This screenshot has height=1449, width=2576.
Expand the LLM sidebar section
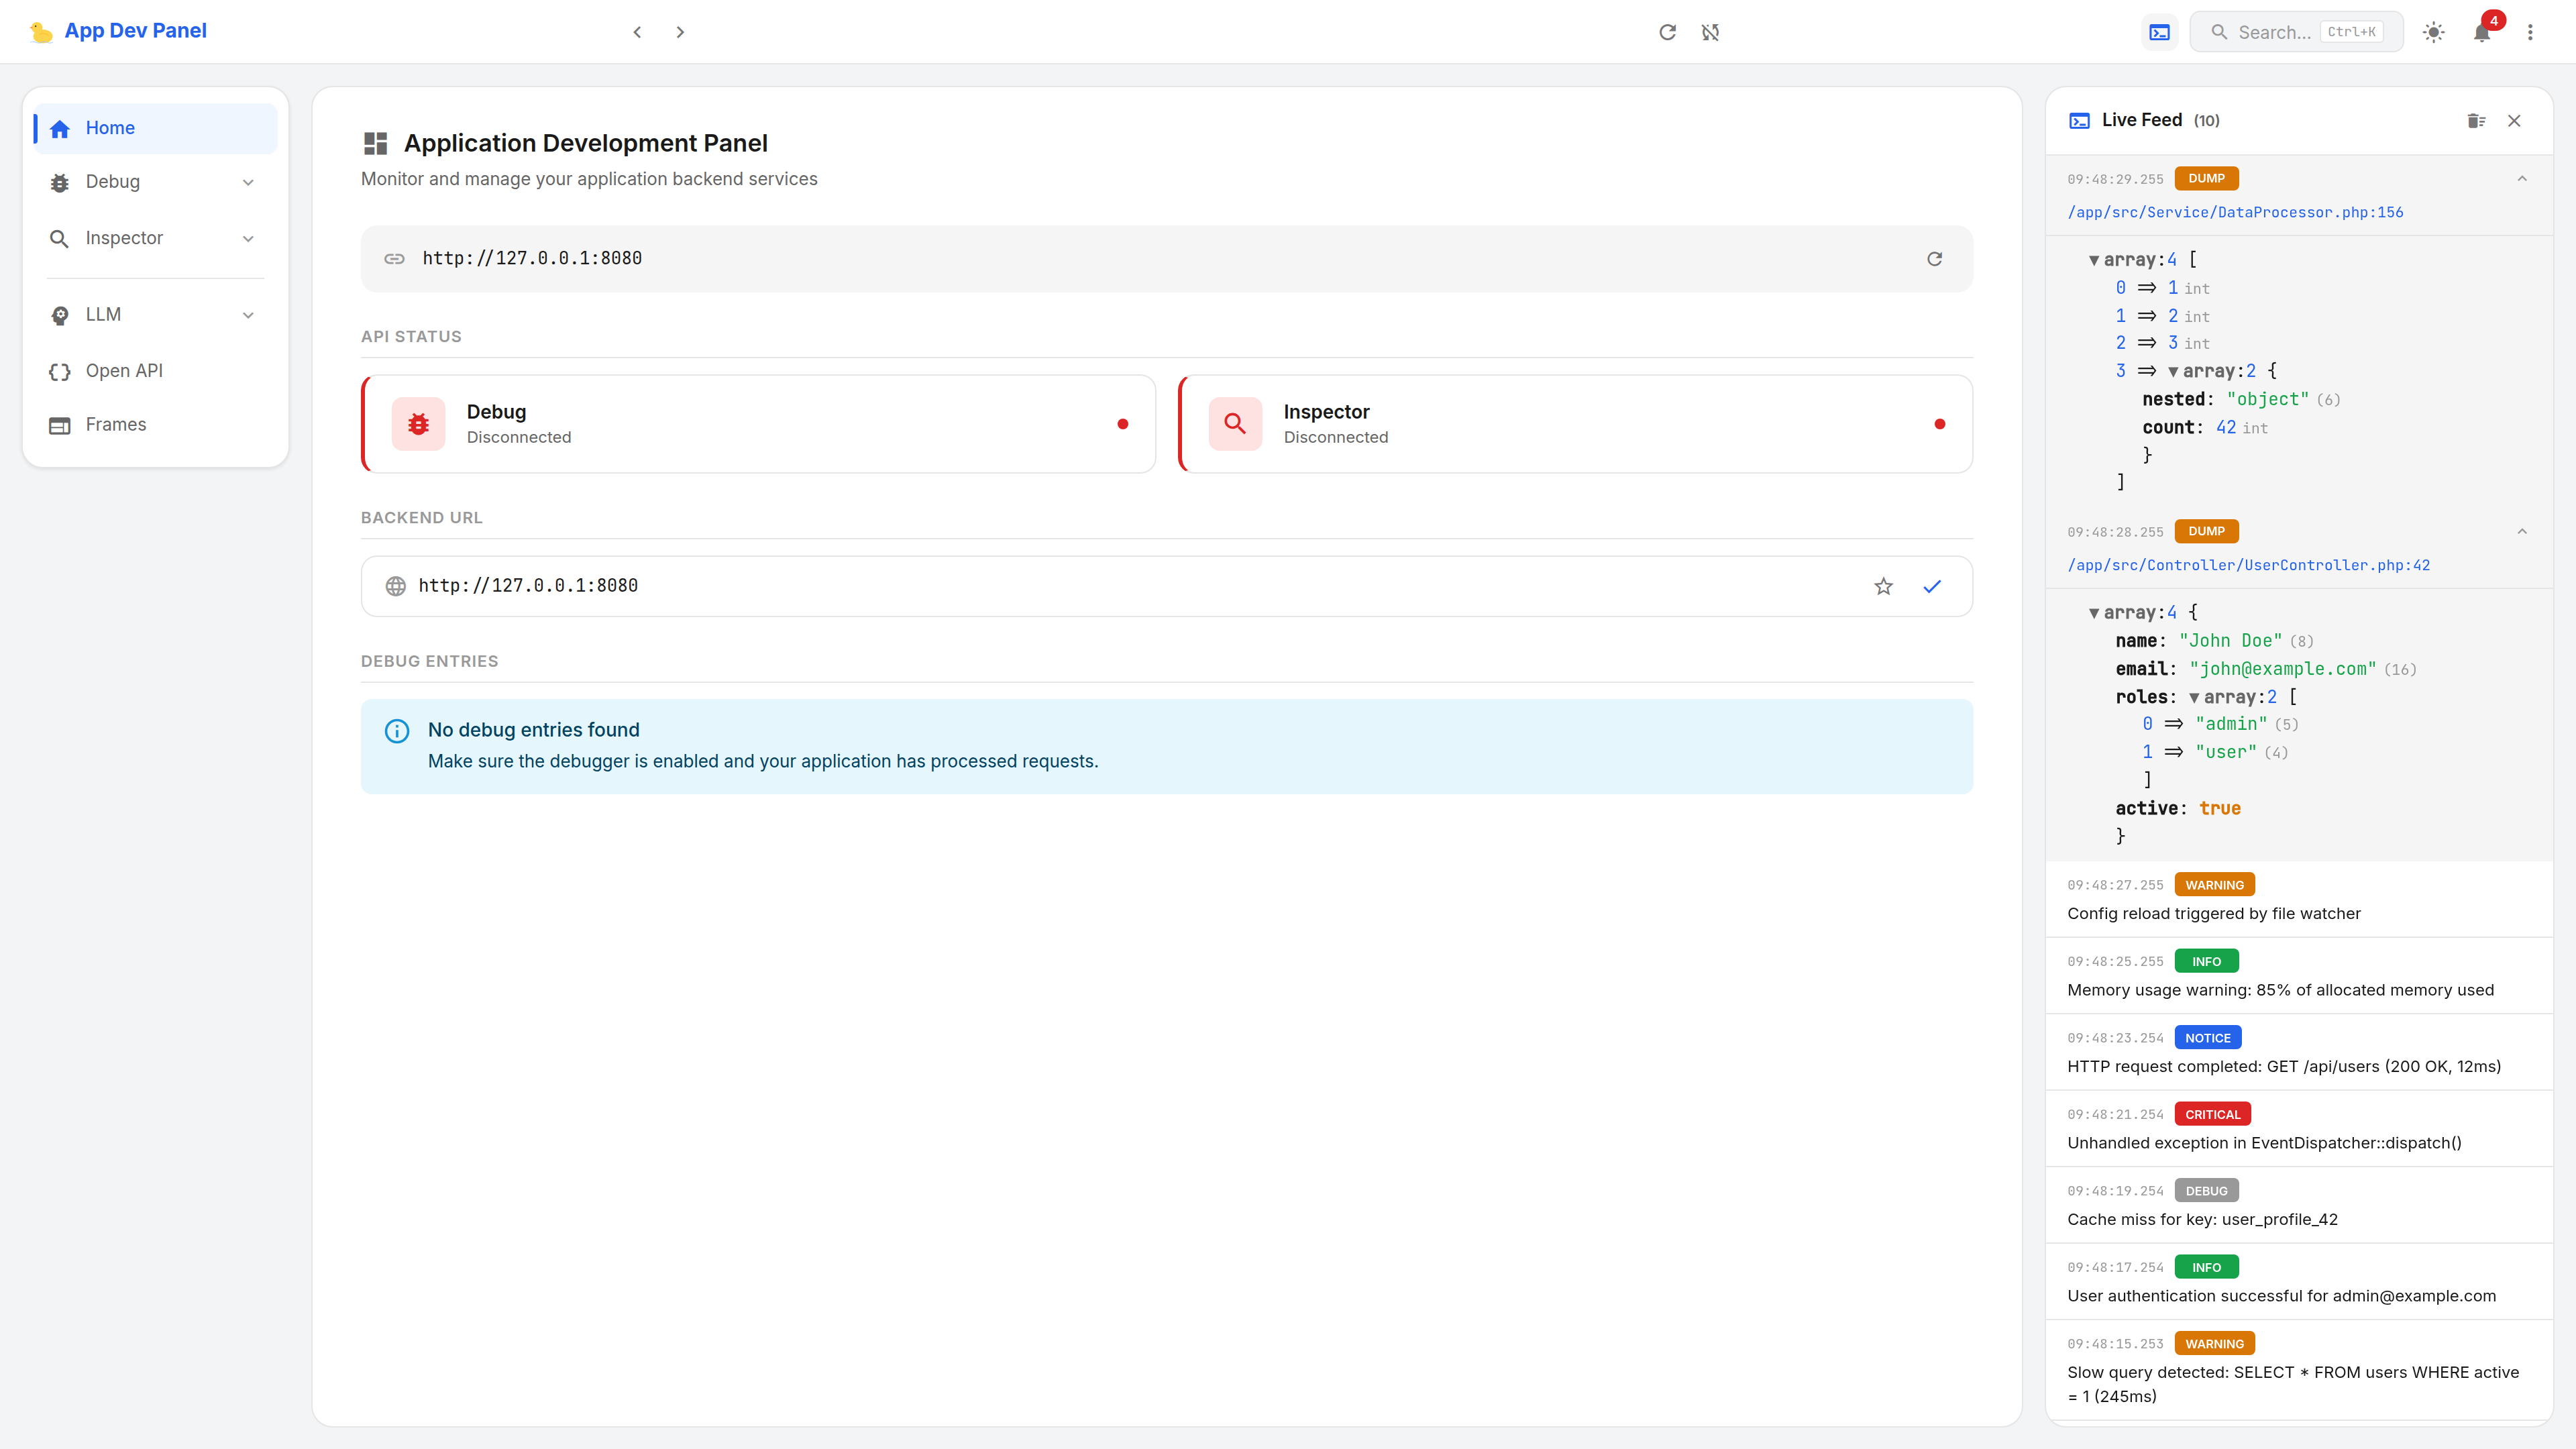[x=248, y=314]
